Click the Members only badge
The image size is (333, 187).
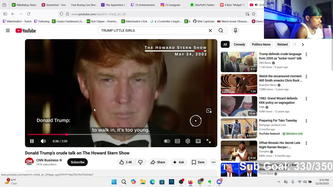click(293, 133)
